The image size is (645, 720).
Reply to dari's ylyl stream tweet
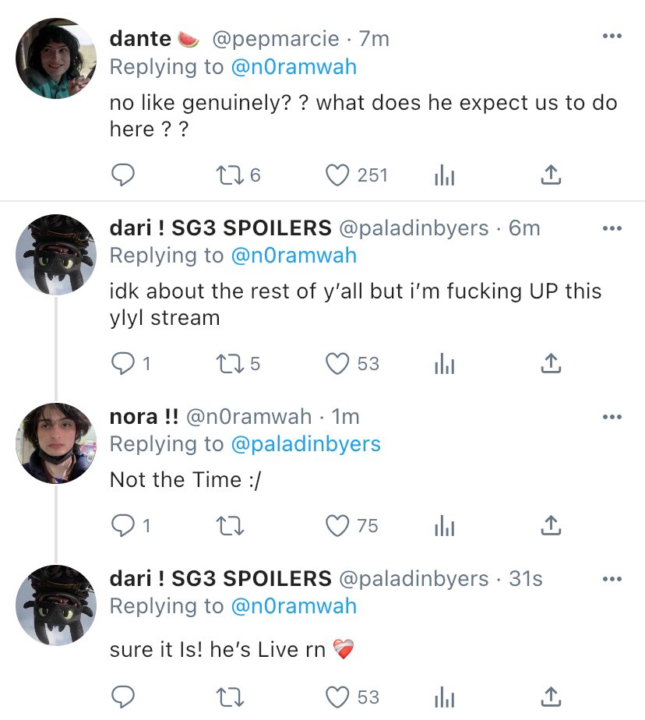(123, 363)
